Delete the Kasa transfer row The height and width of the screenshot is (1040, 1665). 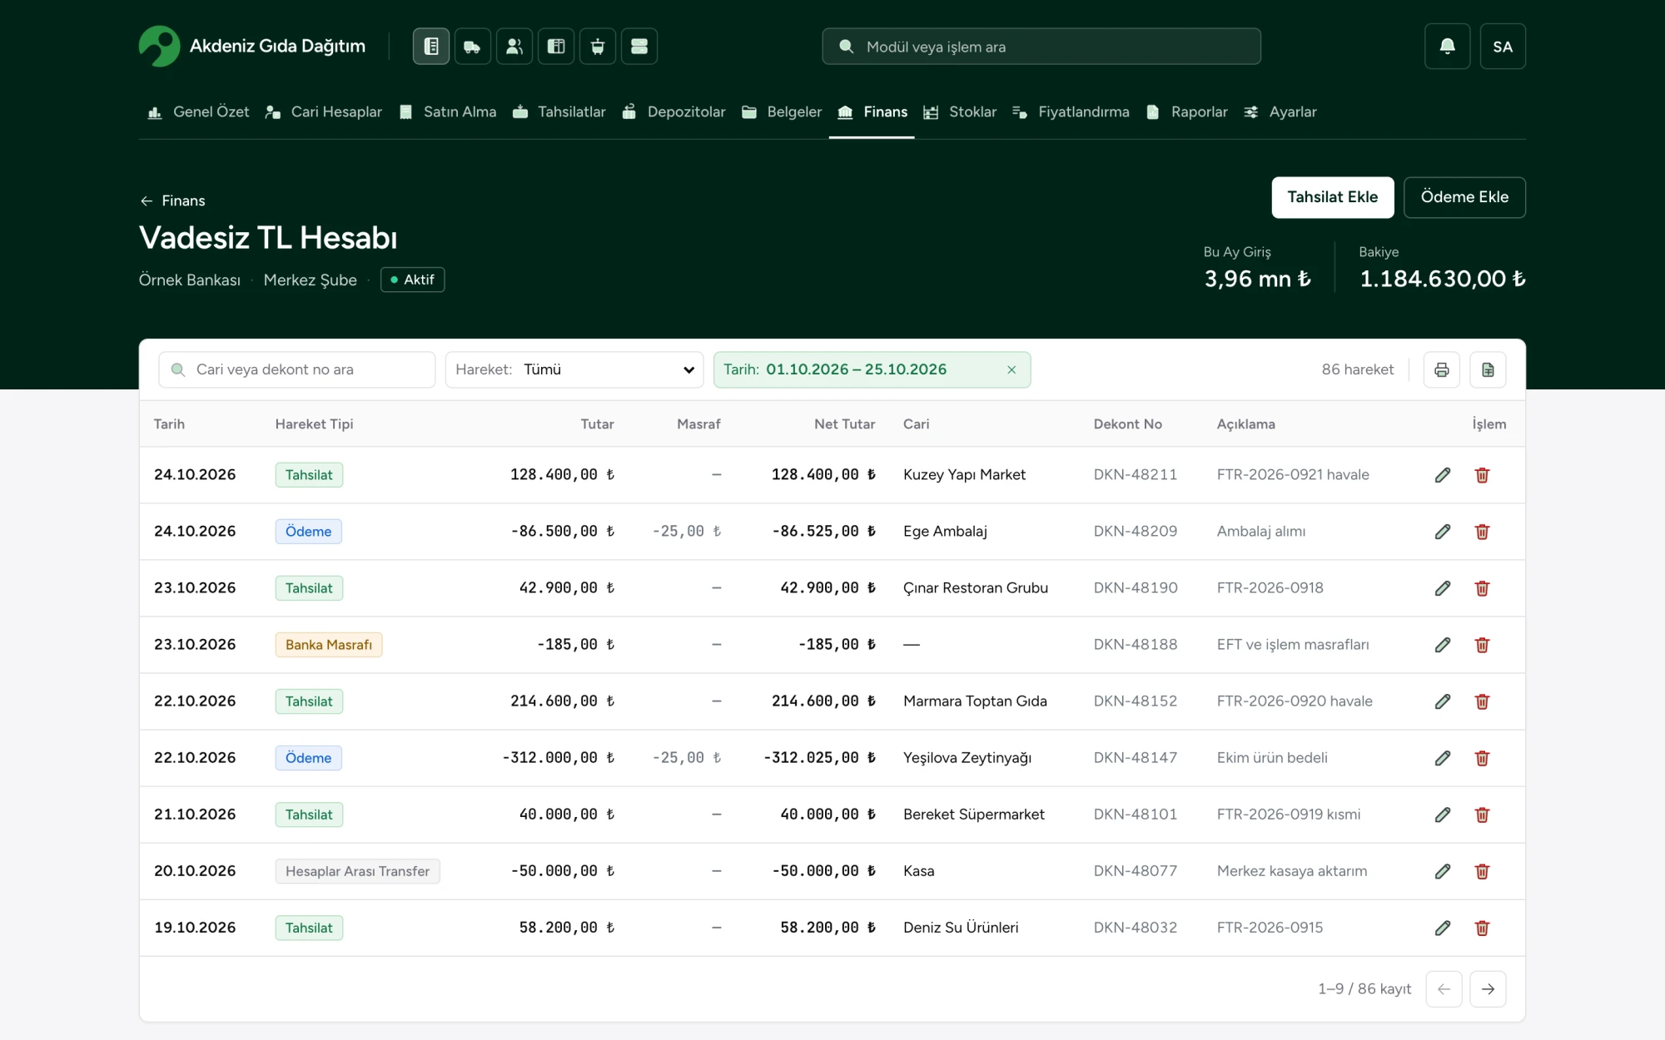click(1483, 871)
